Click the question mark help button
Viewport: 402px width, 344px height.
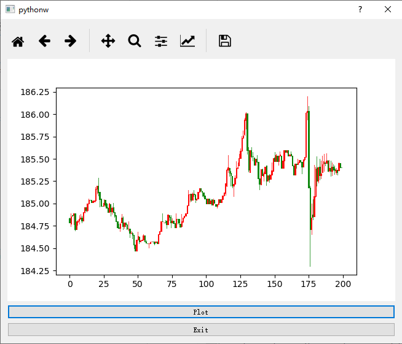tap(360, 9)
